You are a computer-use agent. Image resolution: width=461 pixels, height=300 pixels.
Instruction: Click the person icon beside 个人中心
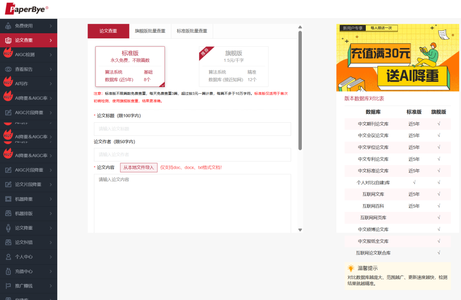coord(8,257)
